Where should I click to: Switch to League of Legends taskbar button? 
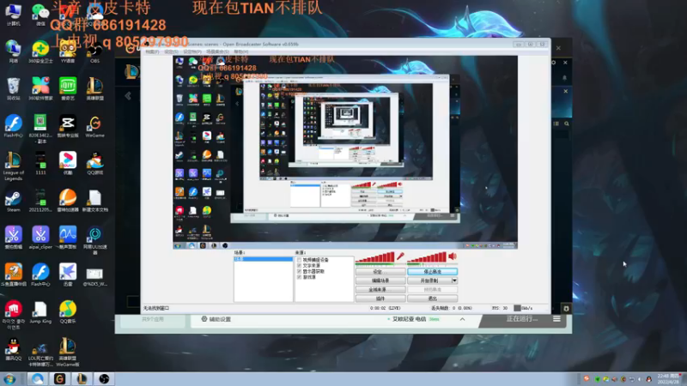tap(82, 379)
